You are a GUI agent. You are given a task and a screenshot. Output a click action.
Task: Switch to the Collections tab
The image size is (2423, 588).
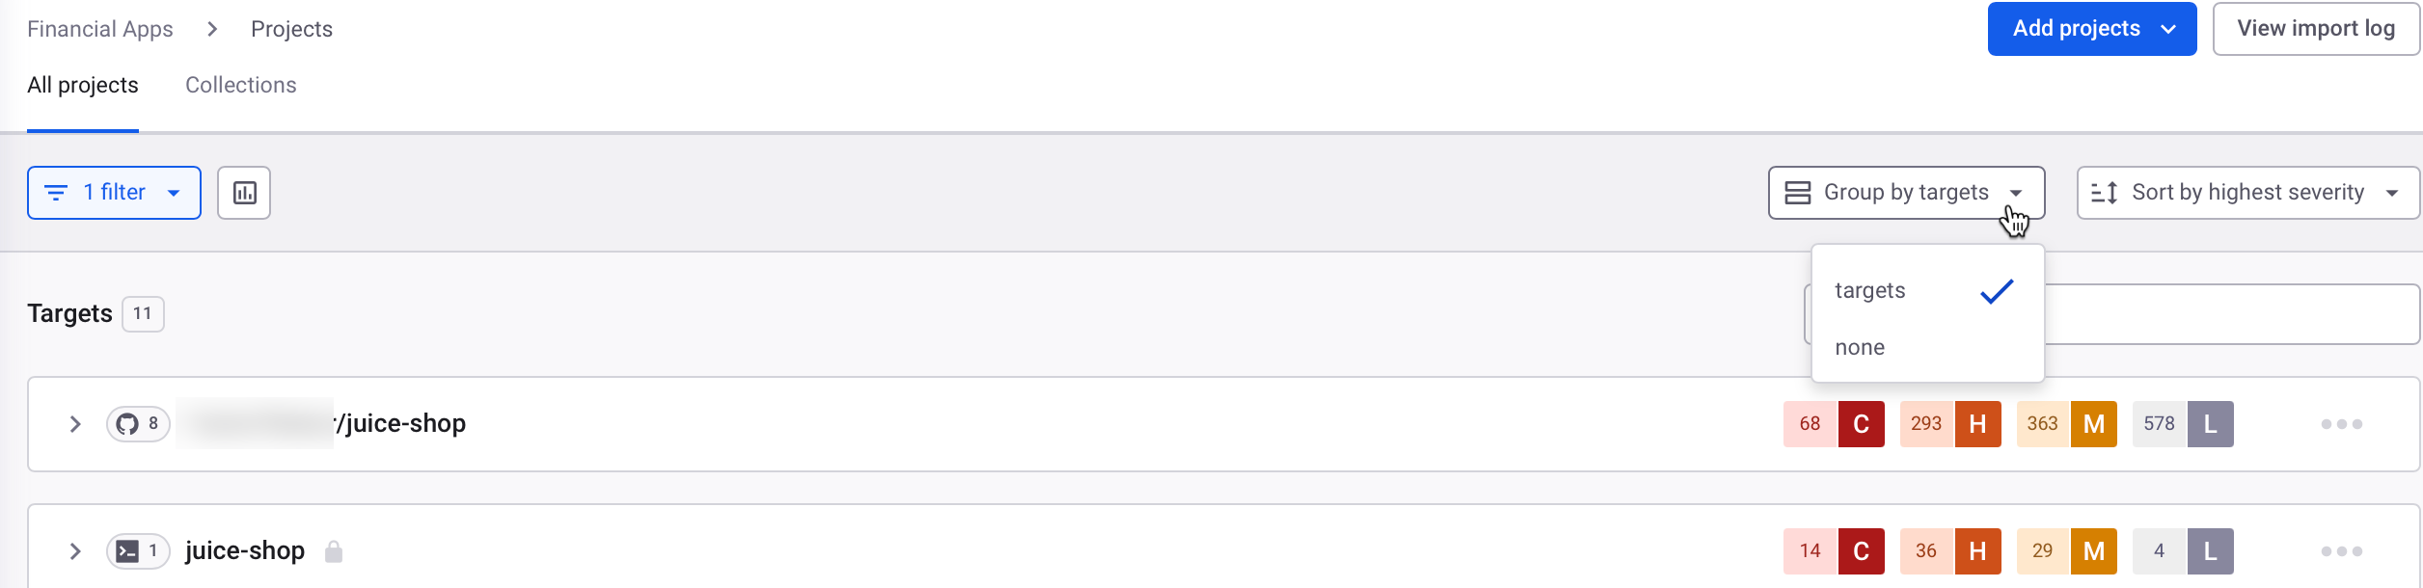coord(239,85)
